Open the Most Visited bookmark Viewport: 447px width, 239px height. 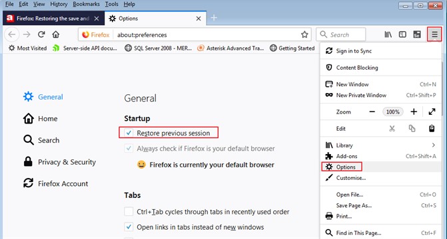[28, 48]
